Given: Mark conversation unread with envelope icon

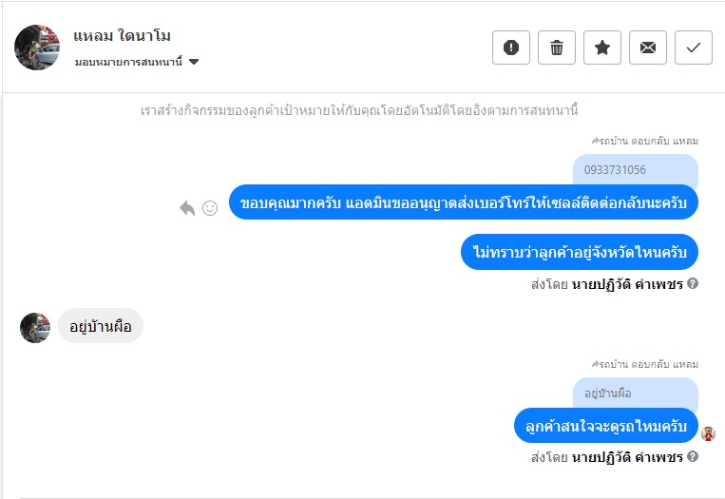Looking at the screenshot, I should pyautogui.click(x=648, y=48).
